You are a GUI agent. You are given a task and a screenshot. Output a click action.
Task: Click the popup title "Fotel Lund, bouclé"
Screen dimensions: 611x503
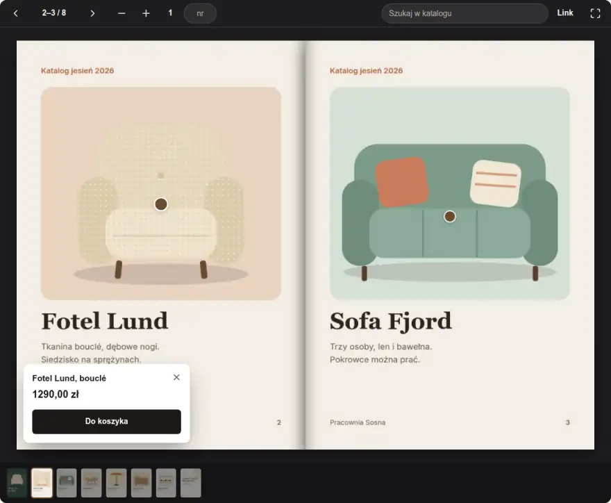(69, 378)
